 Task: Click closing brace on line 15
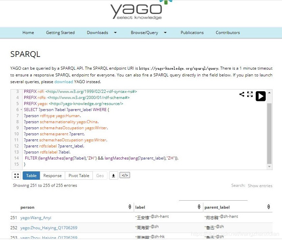tap(25, 164)
